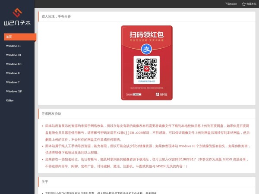Screen dimensions: 259x194
Task: Choose Windows 8 from the sidebar
Action: click(13, 73)
